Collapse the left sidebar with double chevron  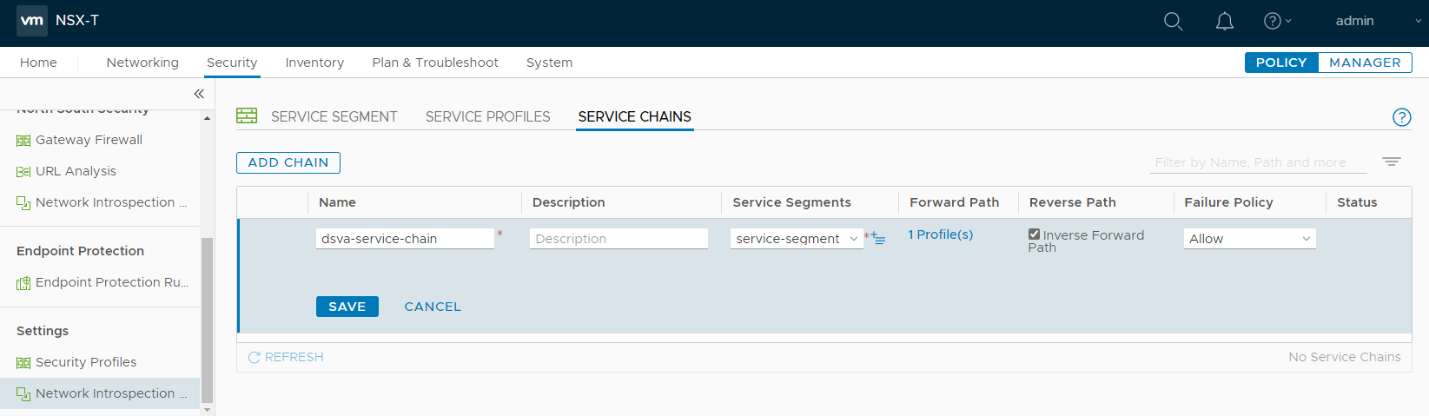tap(199, 94)
